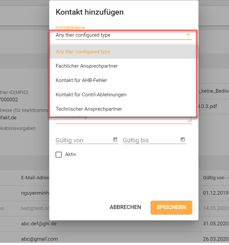Click the Gültig von column header
Image resolution: width=229 pixels, height=245 pixels.
(x=216, y=178)
